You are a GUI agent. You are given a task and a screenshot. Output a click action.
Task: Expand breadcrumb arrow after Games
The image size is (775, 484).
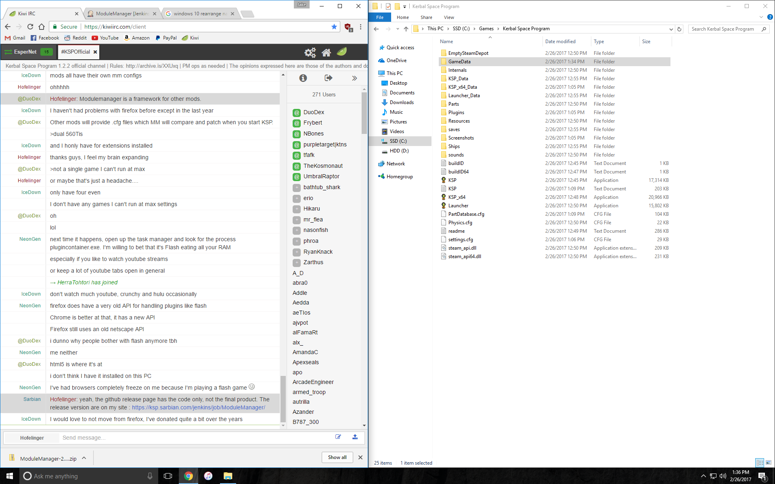pyautogui.click(x=498, y=29)
